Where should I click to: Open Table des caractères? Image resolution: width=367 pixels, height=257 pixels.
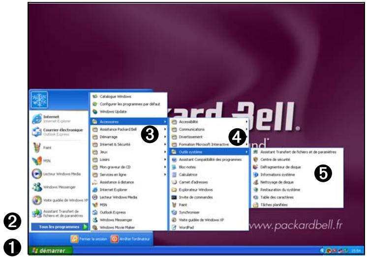pyautogui.click(x=297, y=197)
